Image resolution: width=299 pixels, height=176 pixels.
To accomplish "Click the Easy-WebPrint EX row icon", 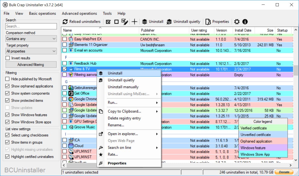I will [71, 39].
